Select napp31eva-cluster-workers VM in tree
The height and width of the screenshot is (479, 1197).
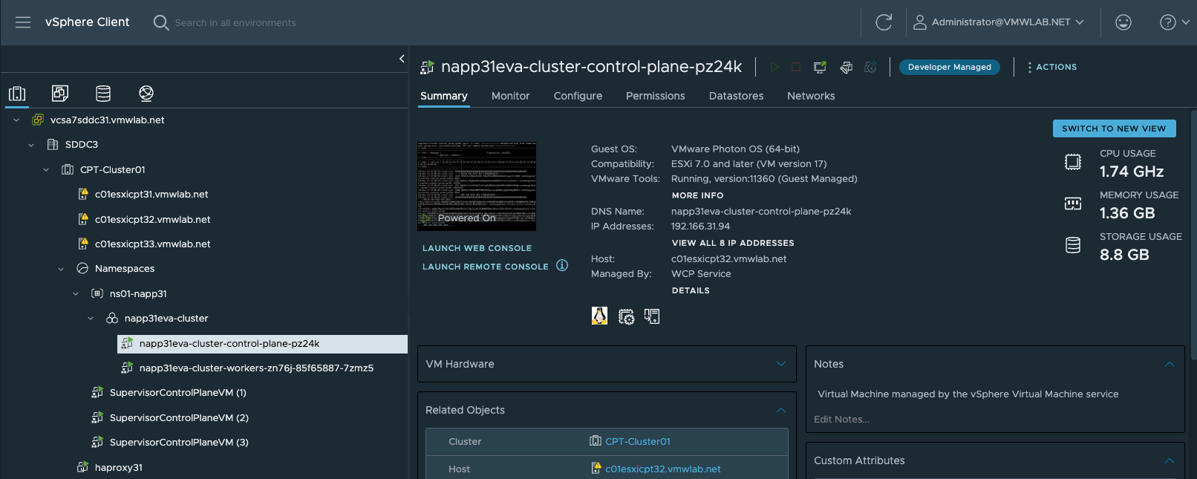pos(256,368)
